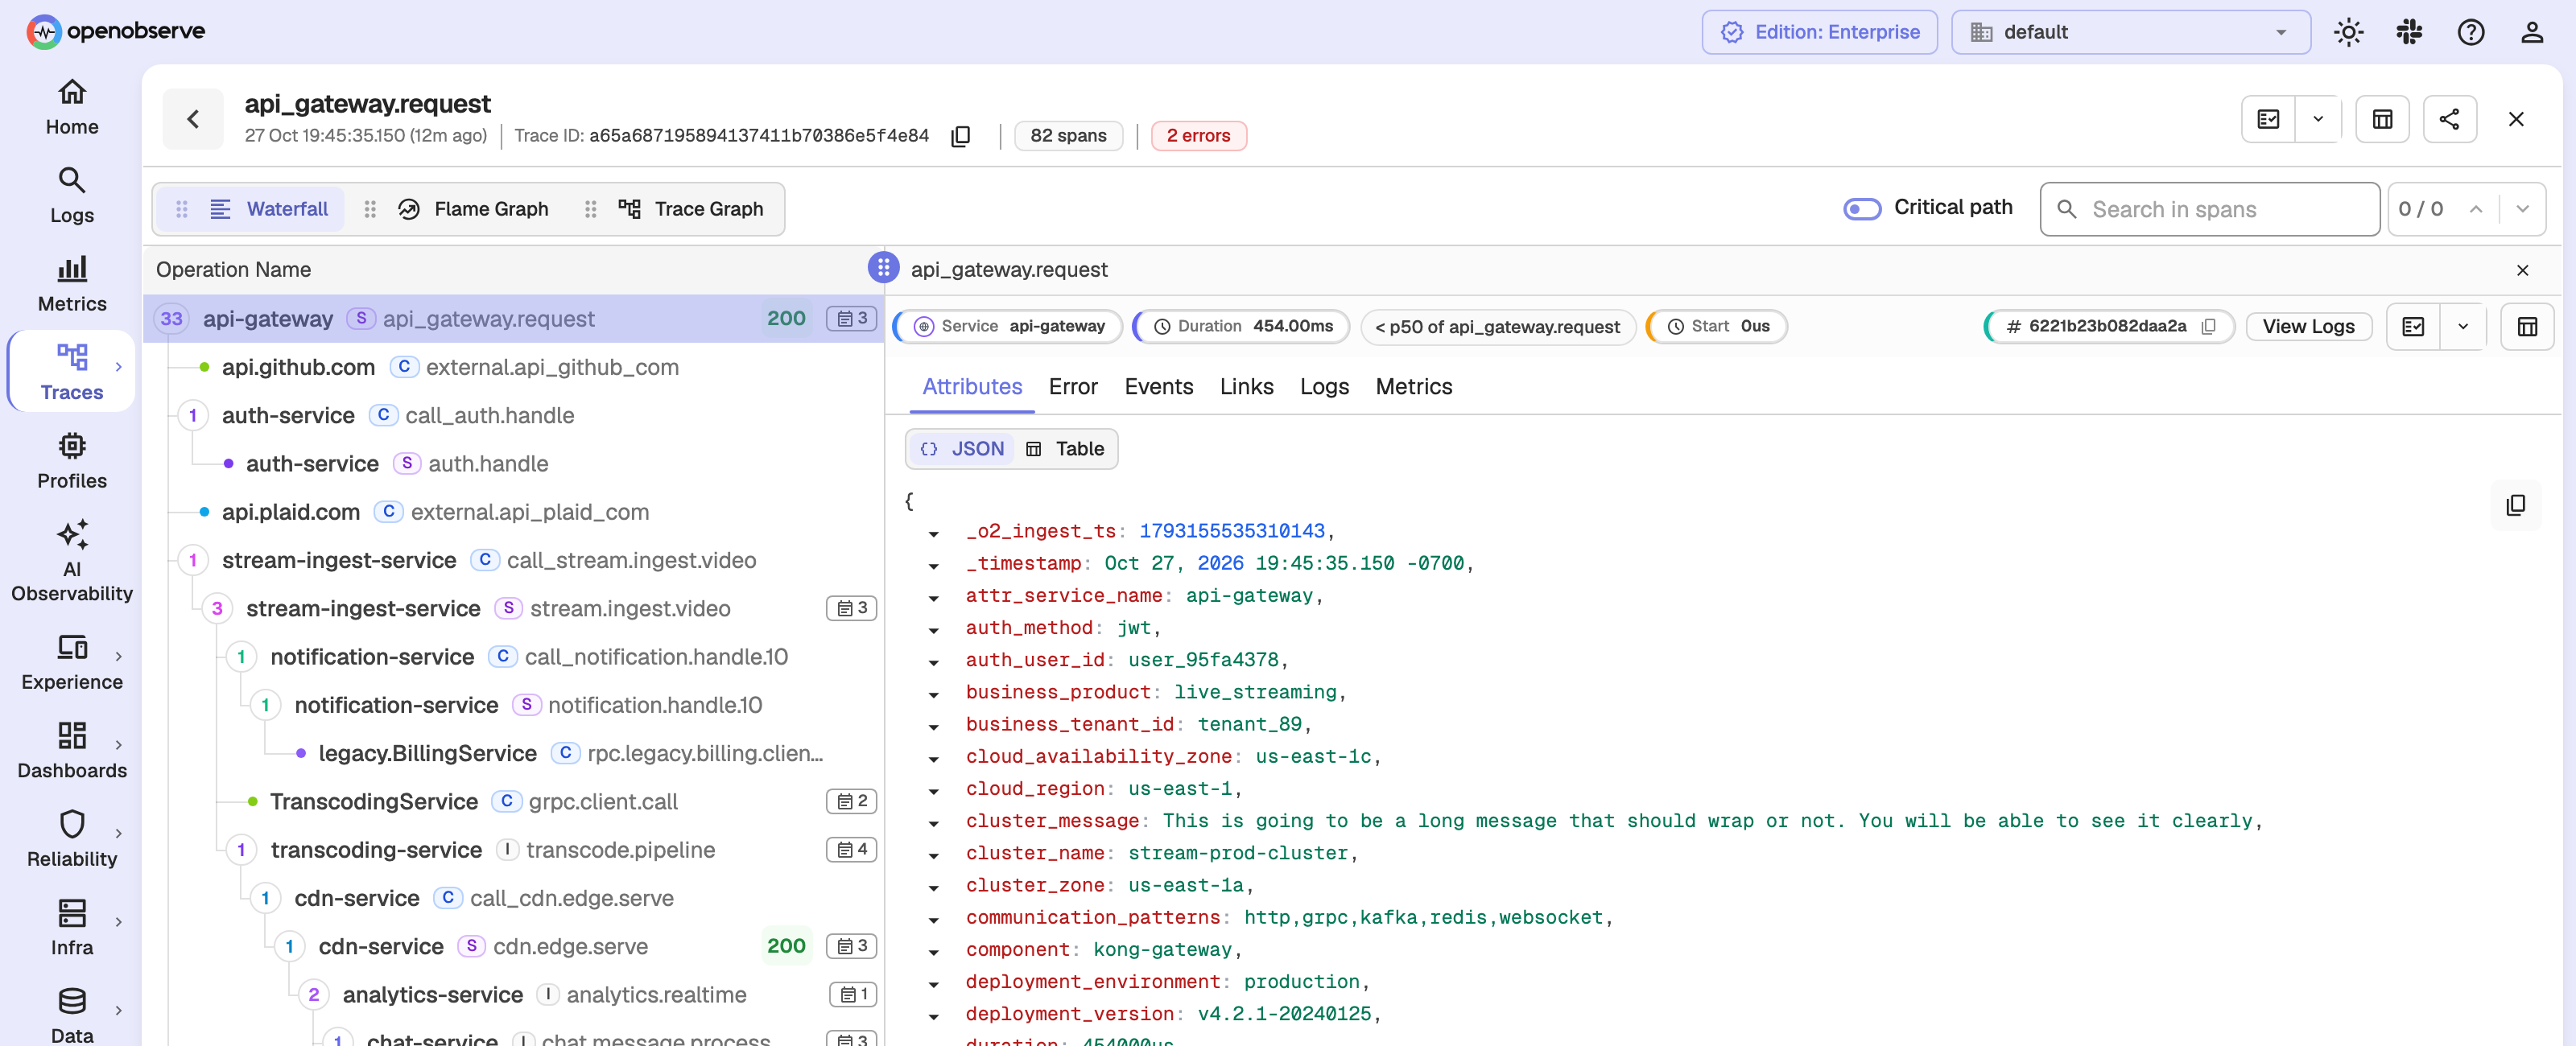
Task: Go back using the left arrow button
Action: tap(193, 119)
